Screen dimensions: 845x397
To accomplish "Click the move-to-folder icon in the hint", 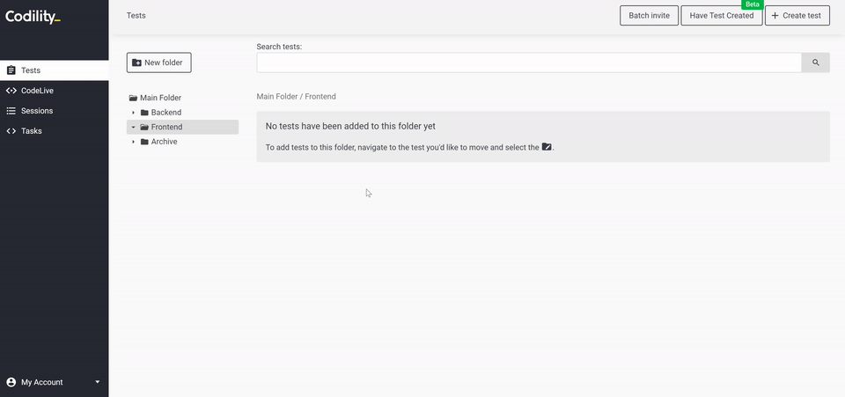I will pyautogui.click(x=547, y=146).
